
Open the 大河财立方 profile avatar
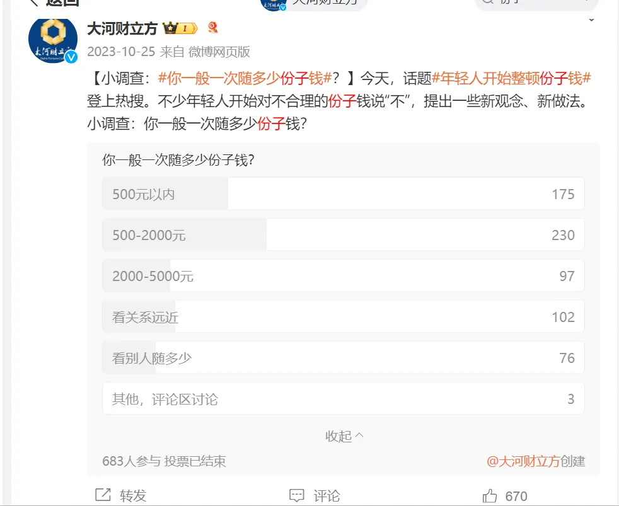[53, 40]
